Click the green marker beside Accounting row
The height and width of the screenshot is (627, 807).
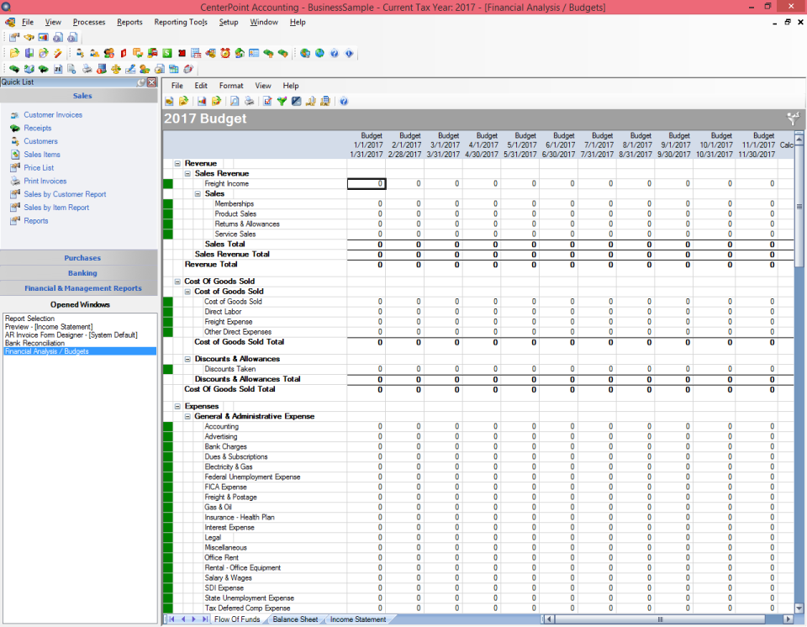tap(167, 427)
